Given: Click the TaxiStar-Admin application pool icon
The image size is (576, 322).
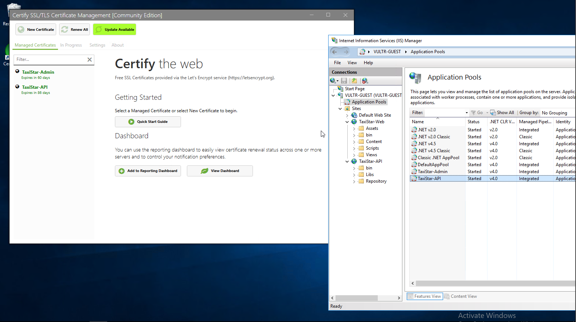Looking at the screenshot, I should click(x=414, y=172).
